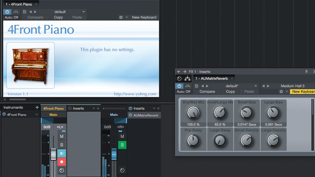Click 0dB volume value on FX channel
Screen dimensions: 315x177
(107, 127)
